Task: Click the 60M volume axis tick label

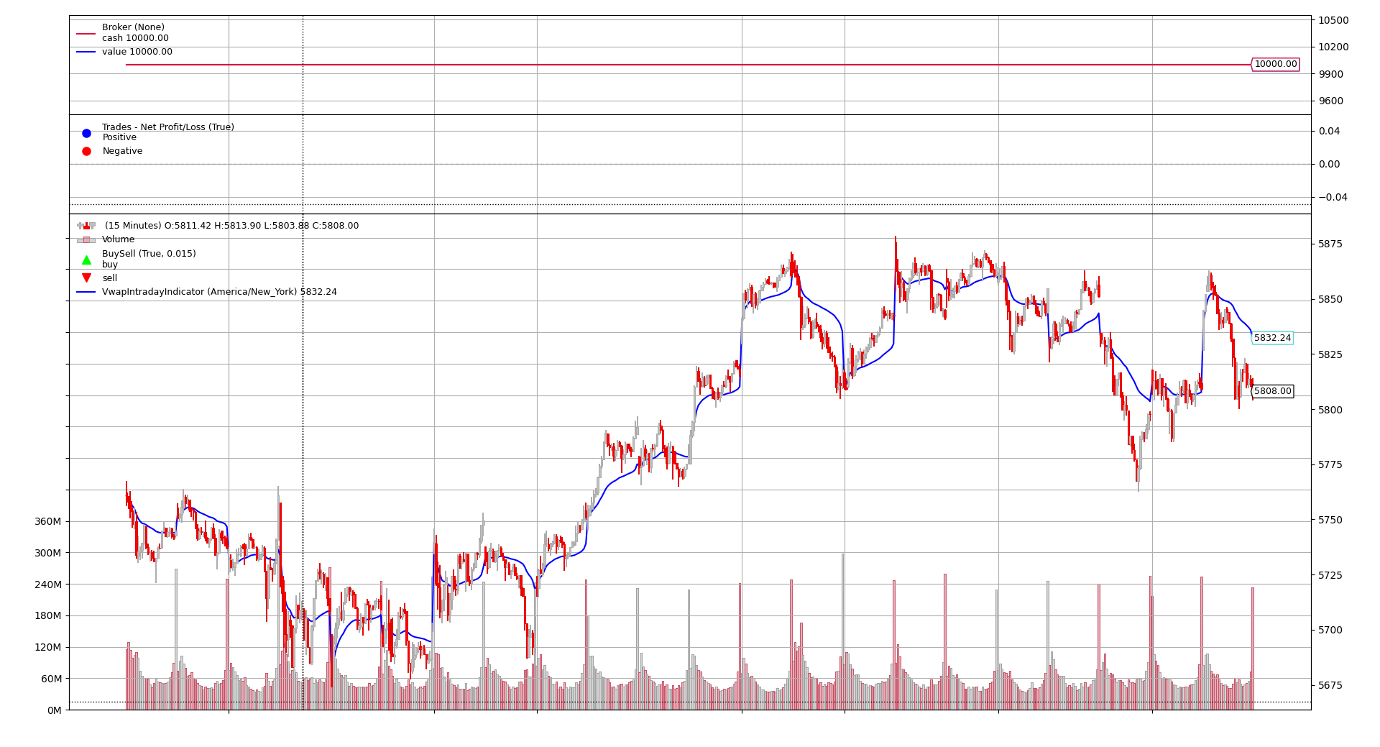Action: tap(50, 679)
